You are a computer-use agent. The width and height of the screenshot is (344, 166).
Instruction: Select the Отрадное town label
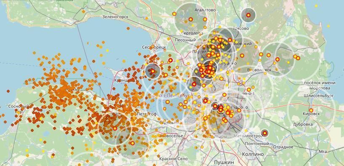283,147
